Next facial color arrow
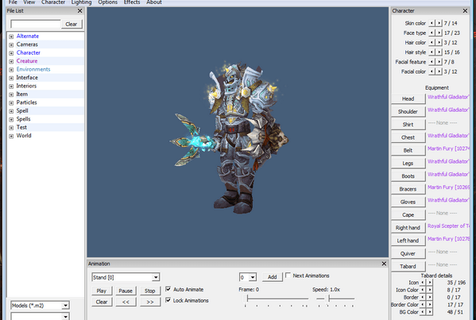The image size is (476, 320). (x=439, y=71)
